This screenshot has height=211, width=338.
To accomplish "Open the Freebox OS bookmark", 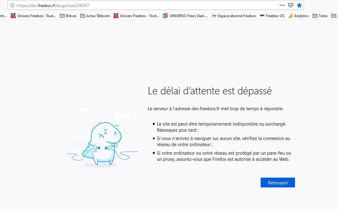I will click(x=272, y=16).
